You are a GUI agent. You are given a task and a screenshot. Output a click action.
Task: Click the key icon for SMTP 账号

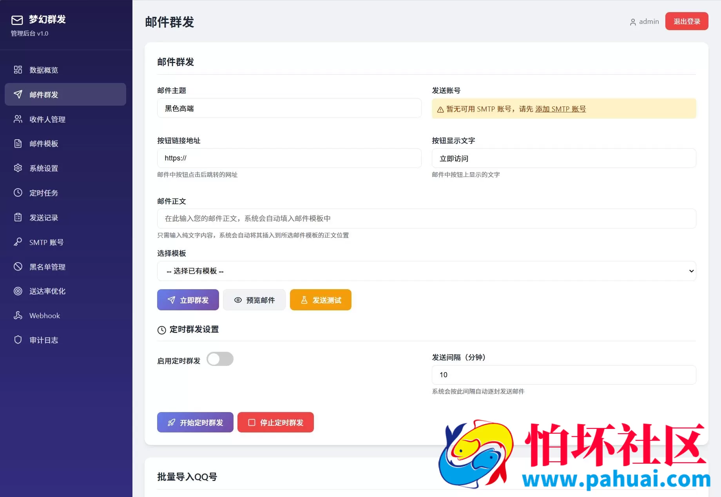pyautogui.click(x=18, y=242)
